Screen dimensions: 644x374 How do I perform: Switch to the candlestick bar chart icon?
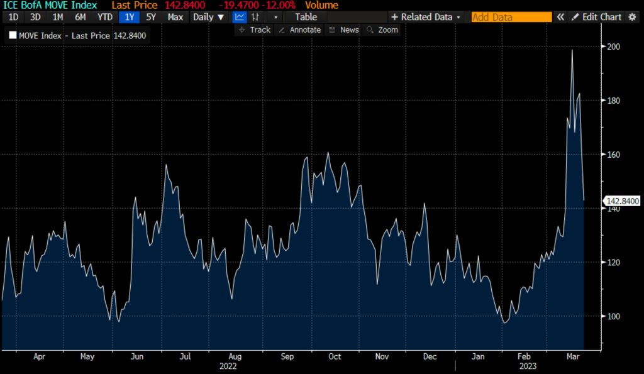[255, 17]
